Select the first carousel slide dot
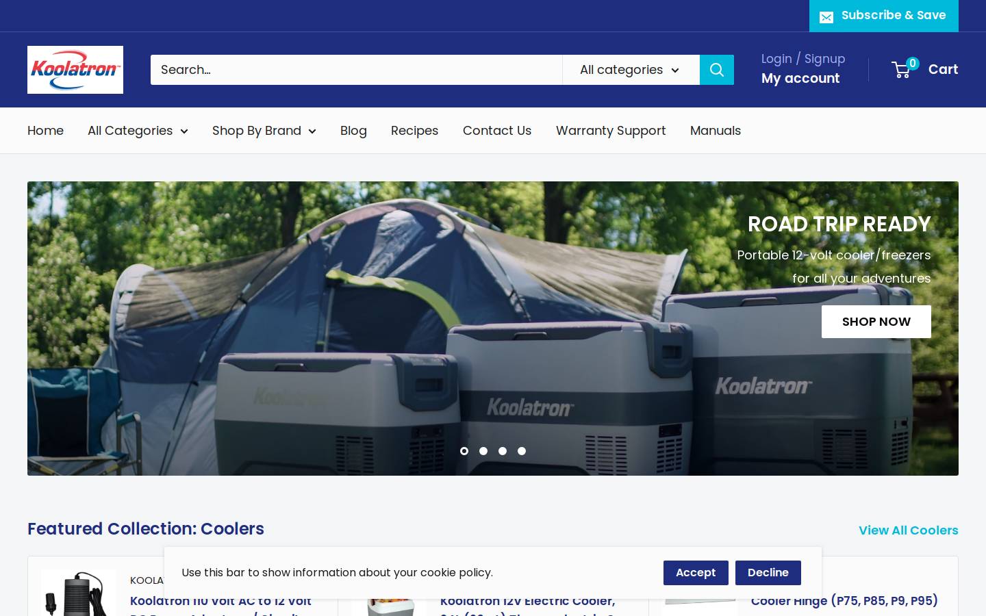Image resolution: width=986 pixels, height=616 pixels. coord(464,451)
